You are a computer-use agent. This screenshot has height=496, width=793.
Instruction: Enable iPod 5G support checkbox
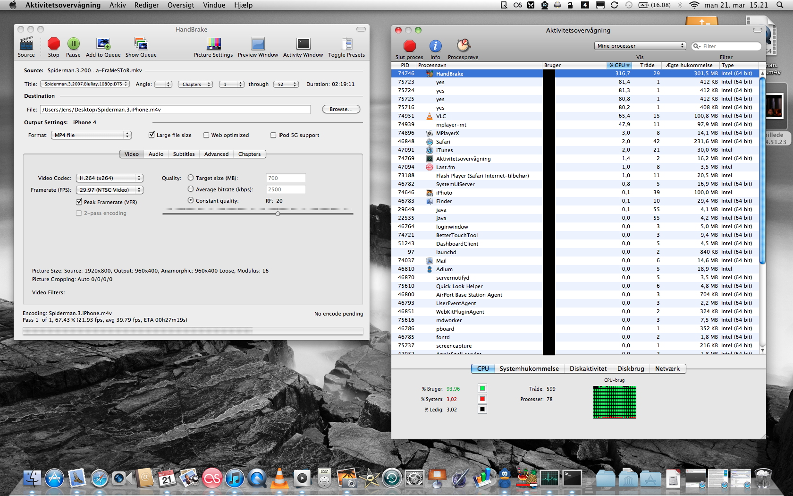click(273, 135)
